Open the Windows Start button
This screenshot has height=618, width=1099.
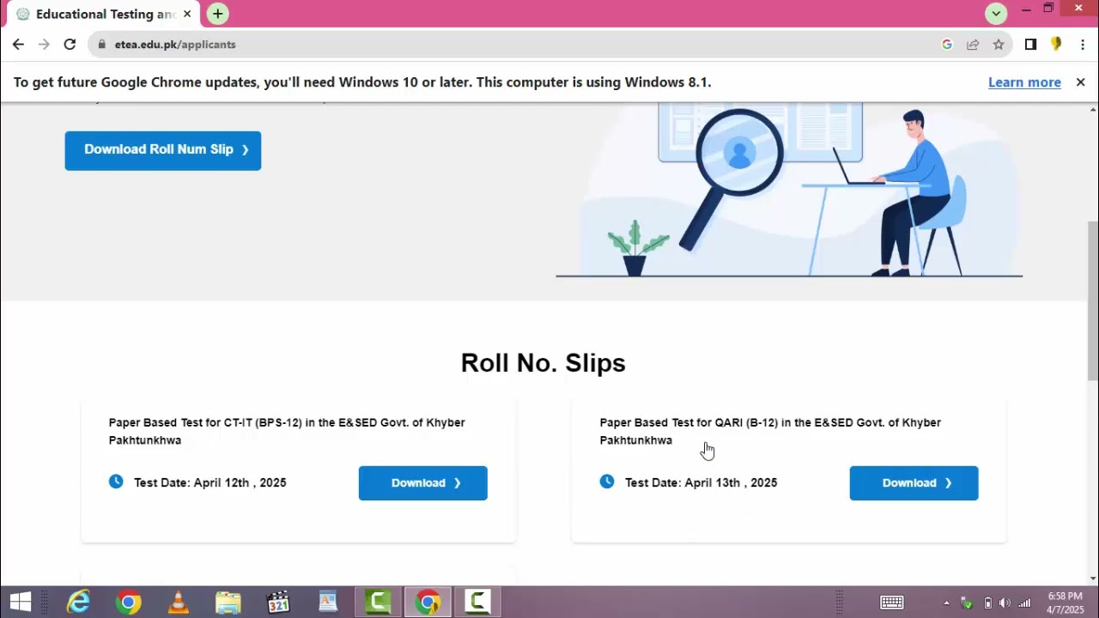coord(21,603)
